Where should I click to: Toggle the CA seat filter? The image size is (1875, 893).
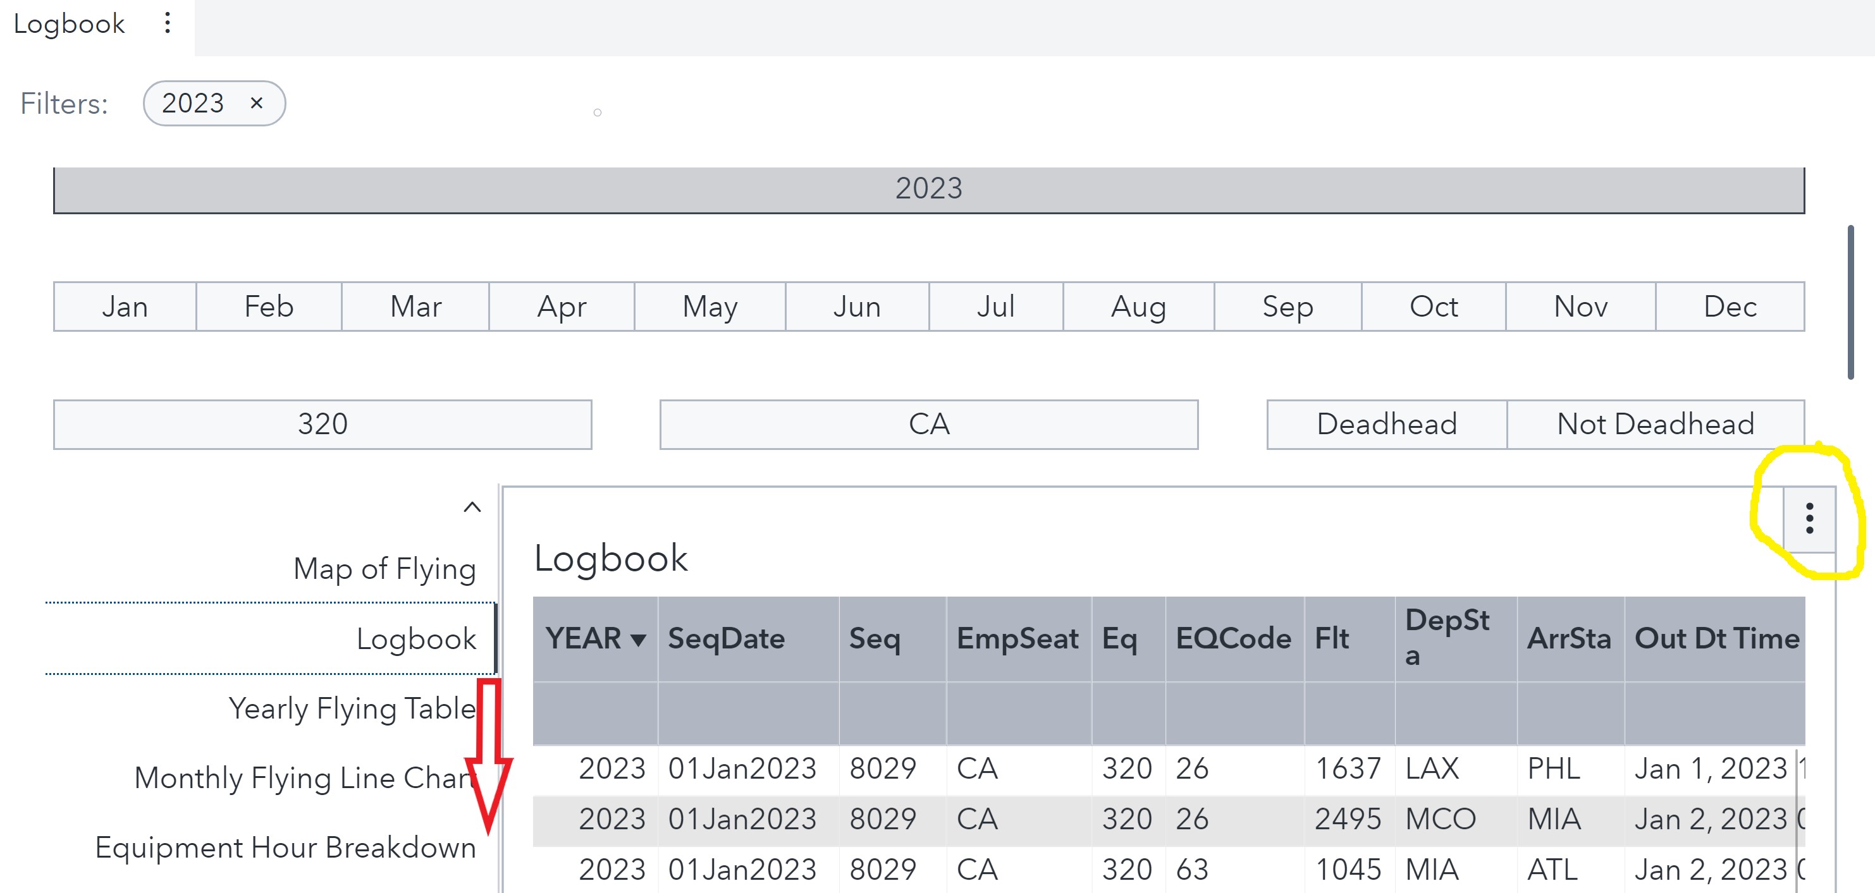929,425
